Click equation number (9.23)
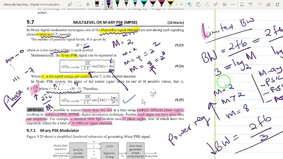283x159 pixels. click(x=179, y=45)
